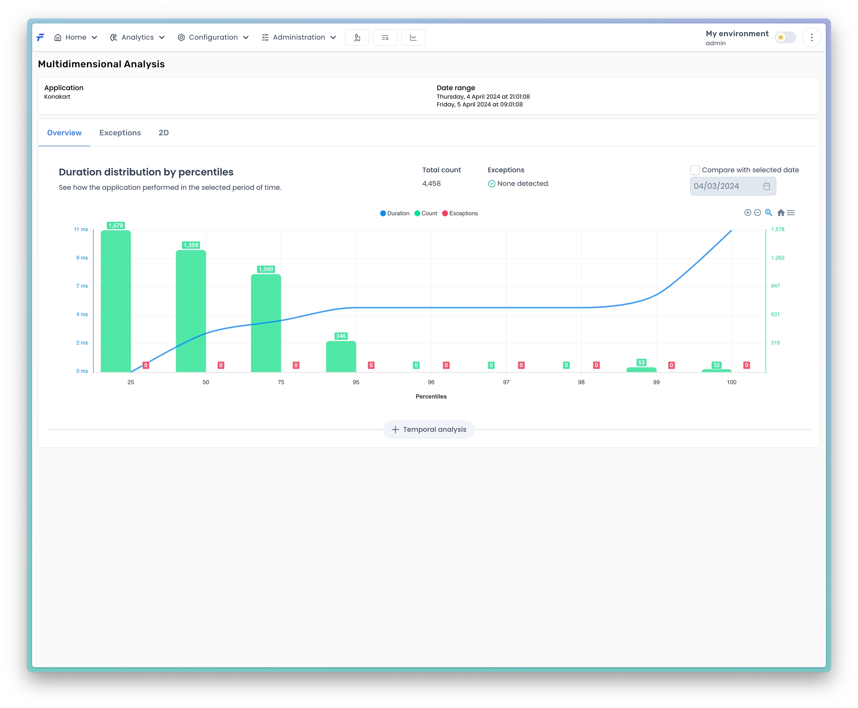Switch to the Exceptions tab

[x=120, y=133]
